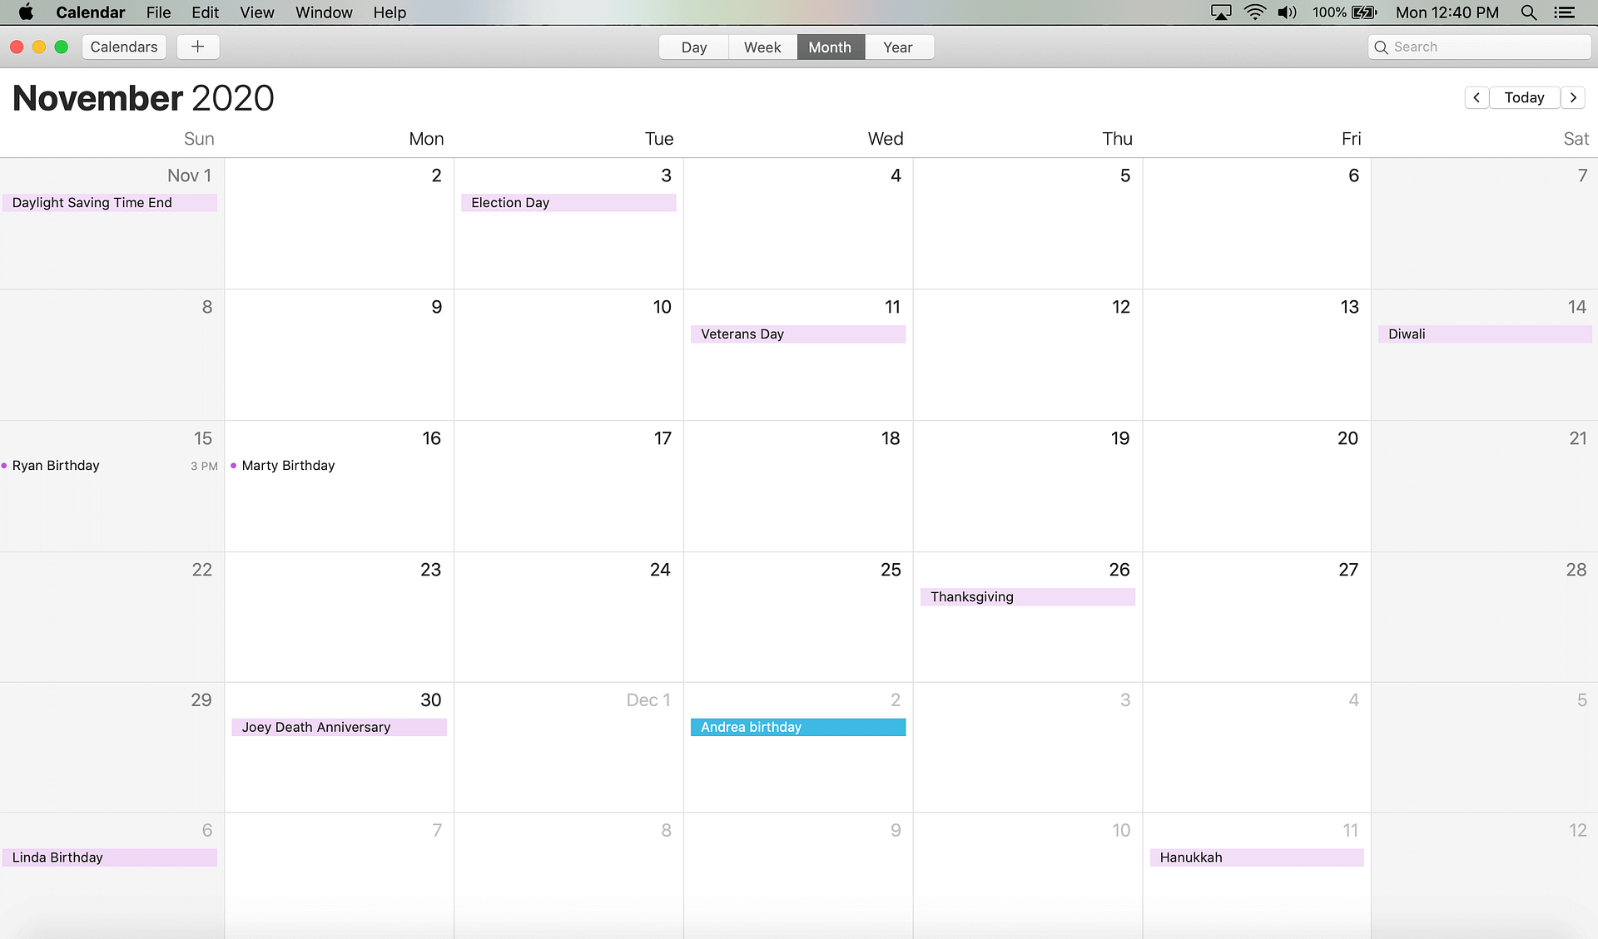Open the Search field
The height and width of the screenshot is (939, 1598).
coord(1480,46)
